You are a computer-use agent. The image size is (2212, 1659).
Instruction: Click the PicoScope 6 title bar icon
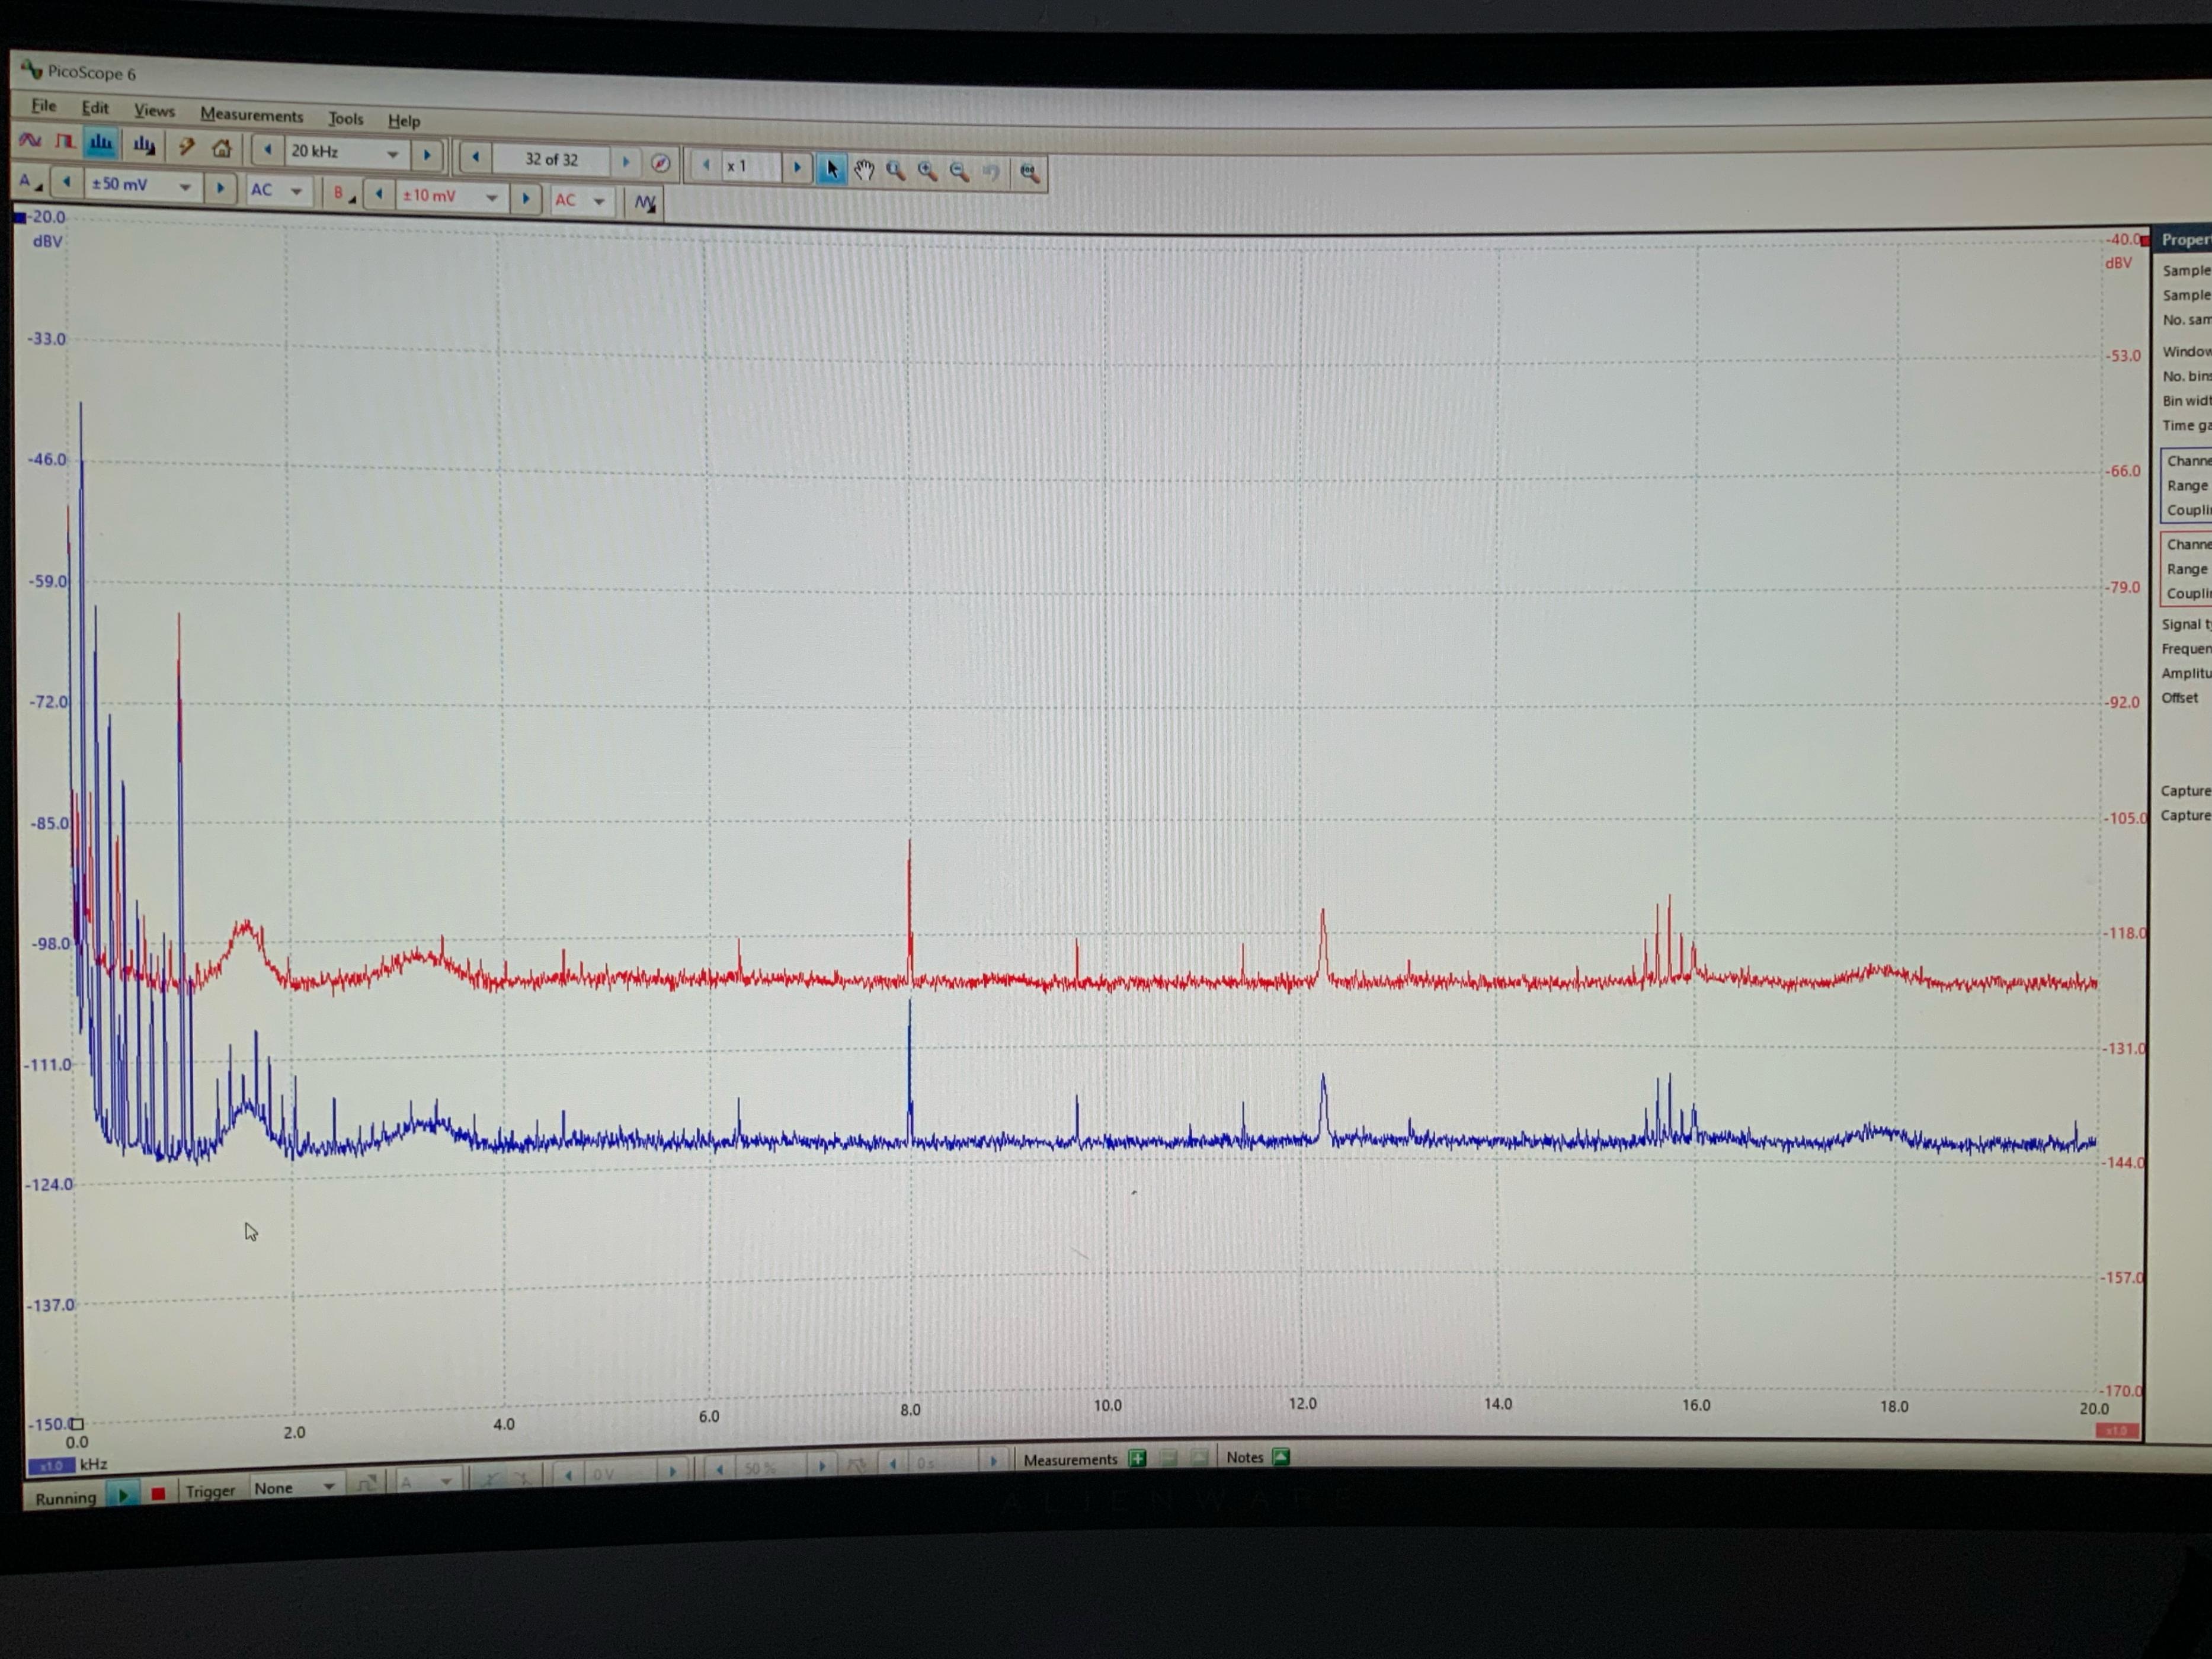(31, 69)
